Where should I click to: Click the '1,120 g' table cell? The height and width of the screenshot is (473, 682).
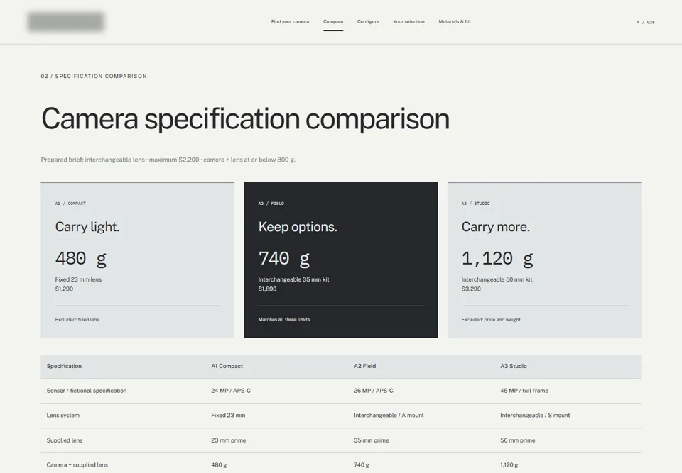[x=509, y=464]
